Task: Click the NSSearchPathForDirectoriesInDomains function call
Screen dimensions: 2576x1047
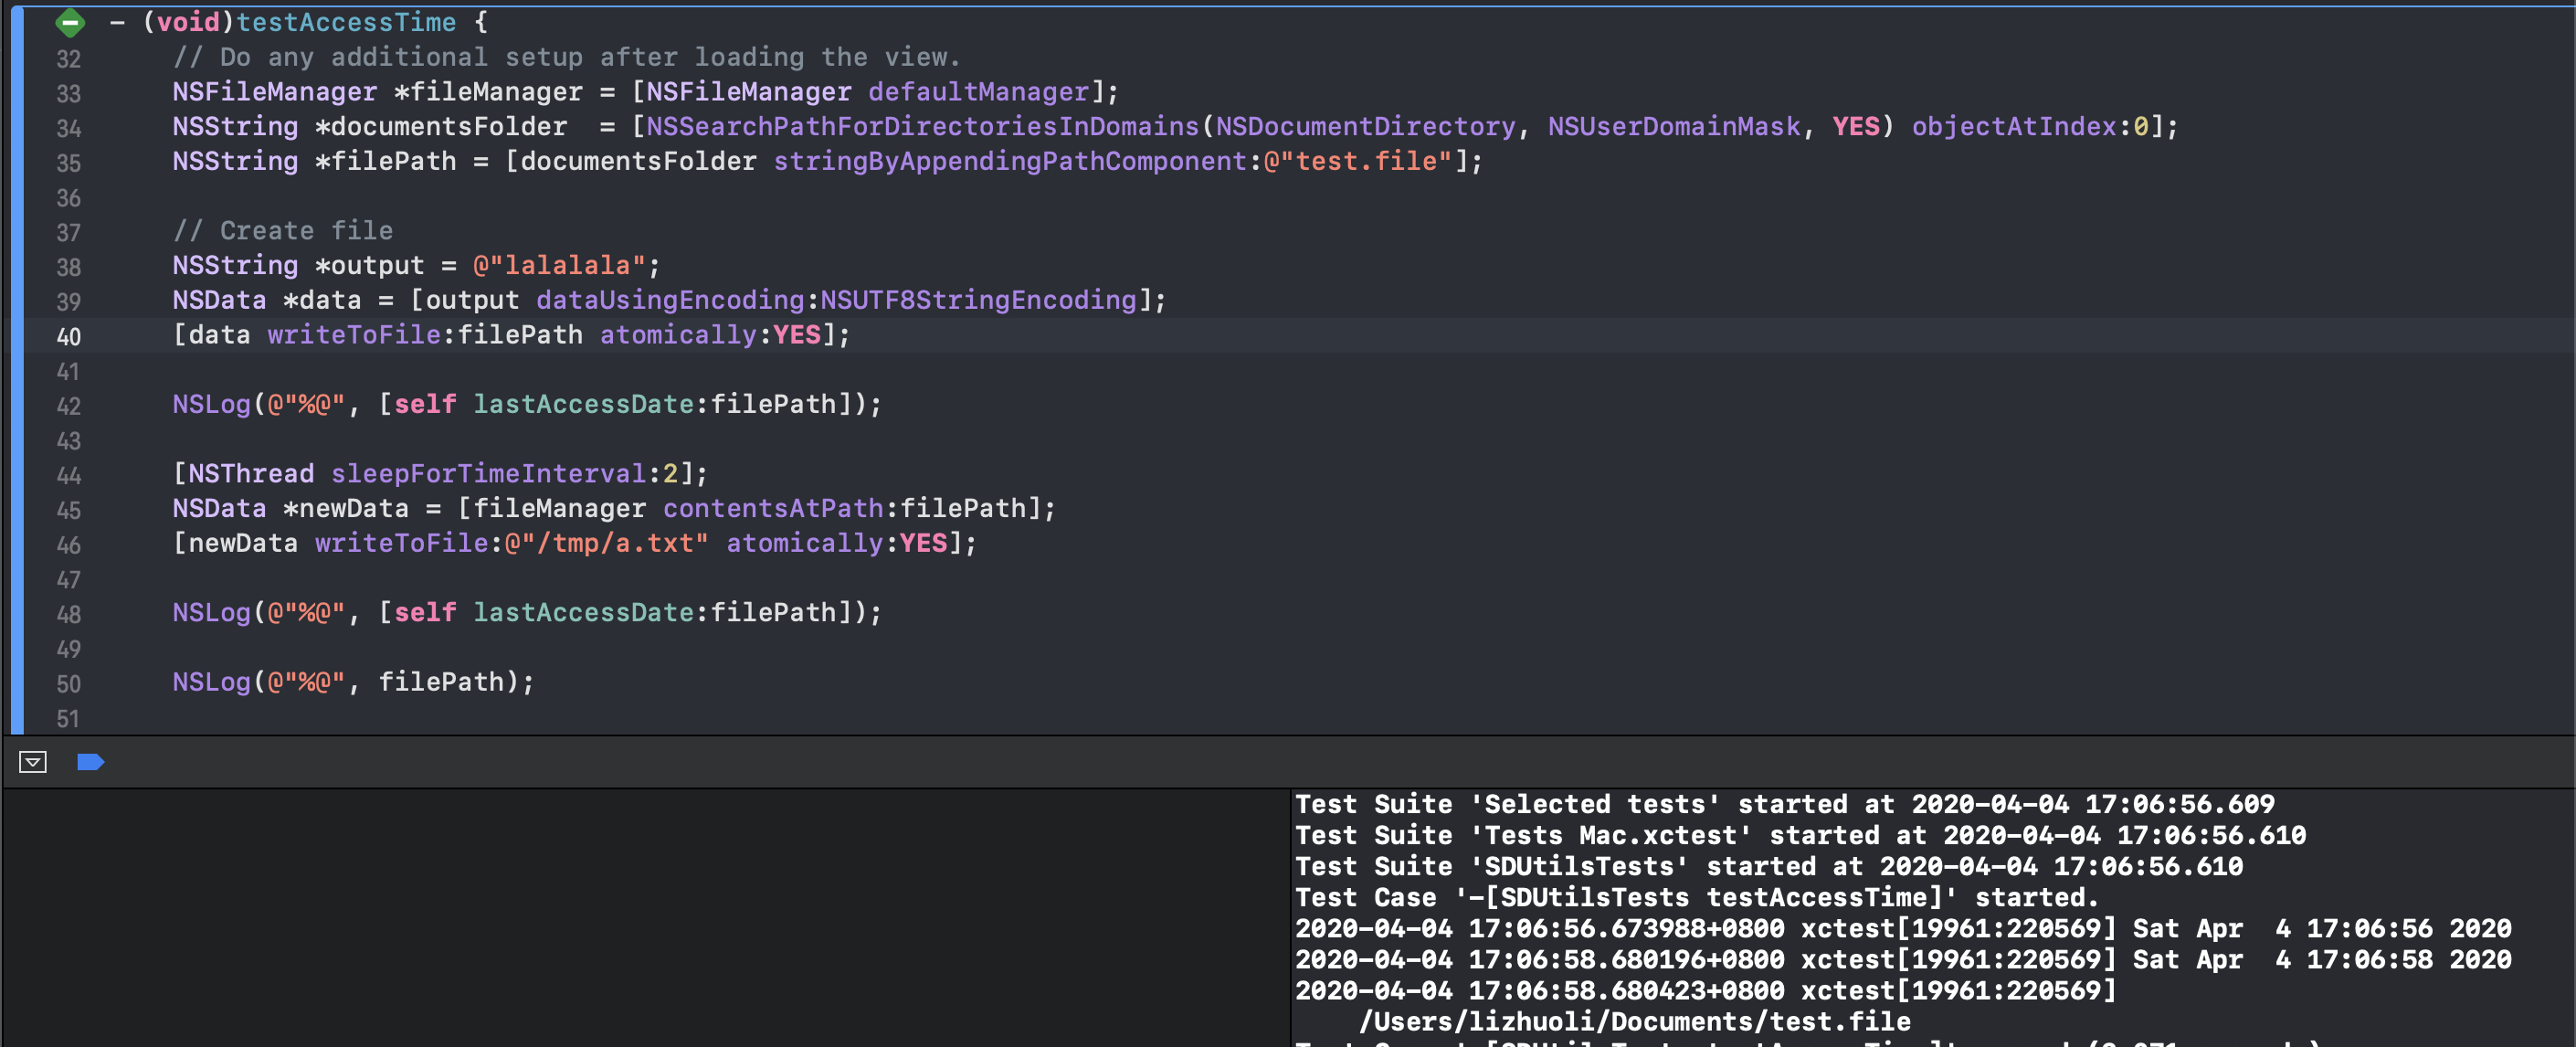Action: [922, 126]
